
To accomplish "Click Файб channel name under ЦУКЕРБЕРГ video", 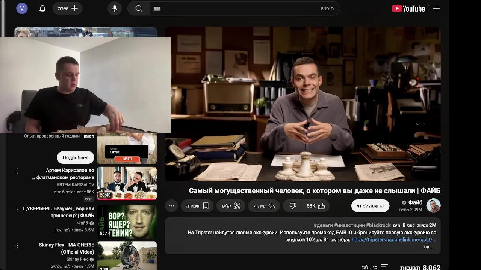I will coord(83,223).
